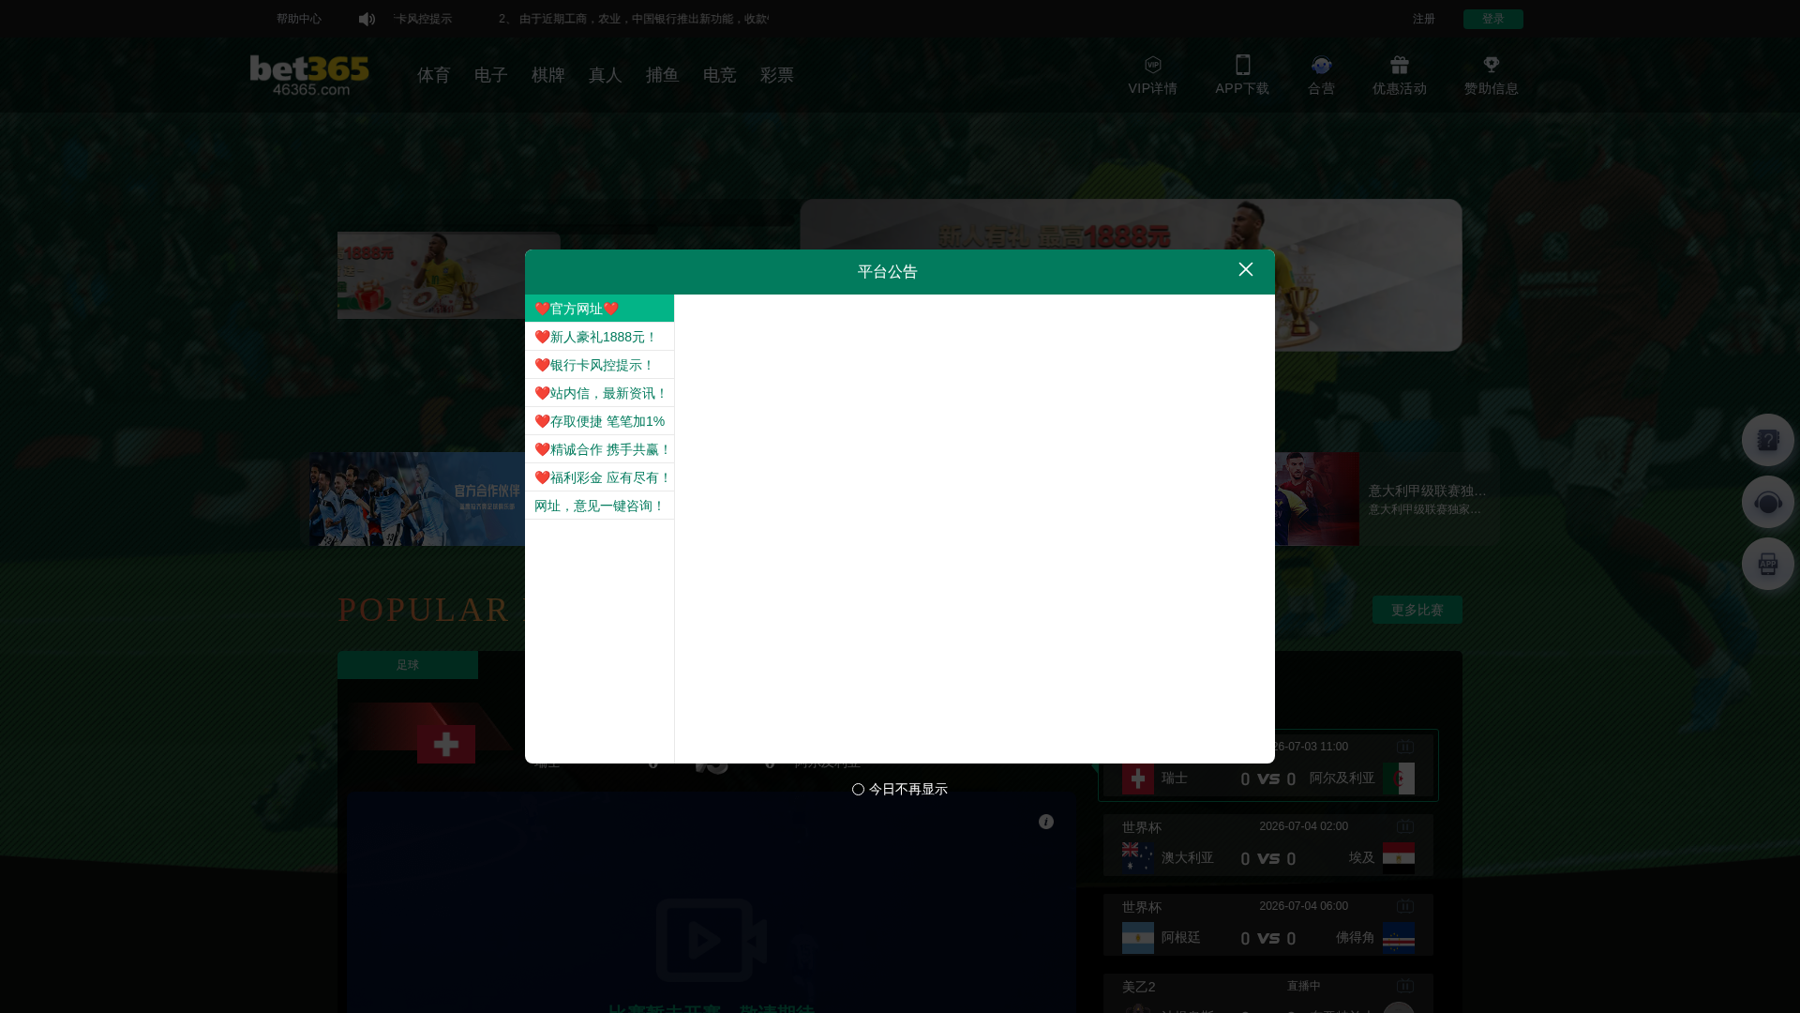Select the 阿根廷 vs 佛得角 match card

click(x=1267, y=925)
